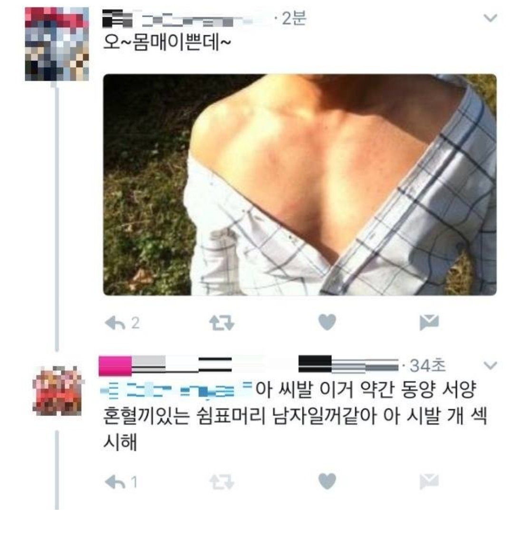Image resolution: width=513 pixels, height=535 pixels.
Task: Click the reply count 2 under first tweet
Action: click(x=136, y=323)
